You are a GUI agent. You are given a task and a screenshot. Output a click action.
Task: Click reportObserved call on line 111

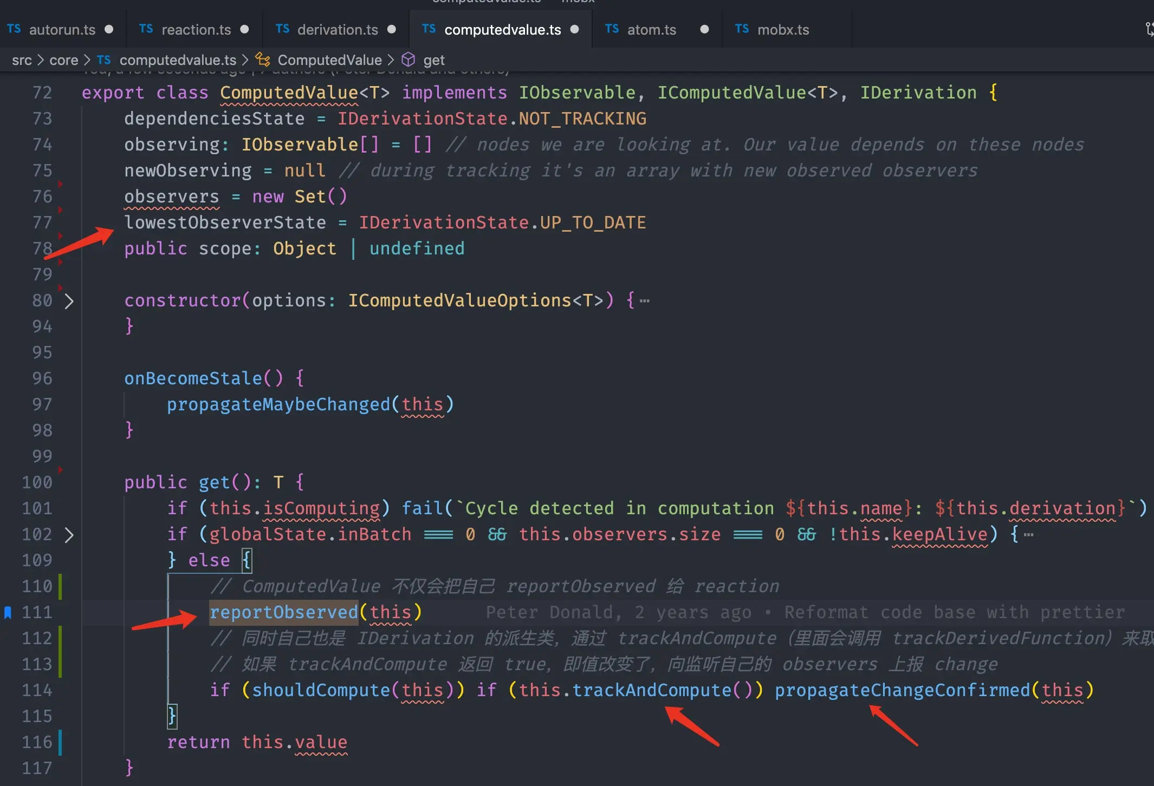pos(283,612)
